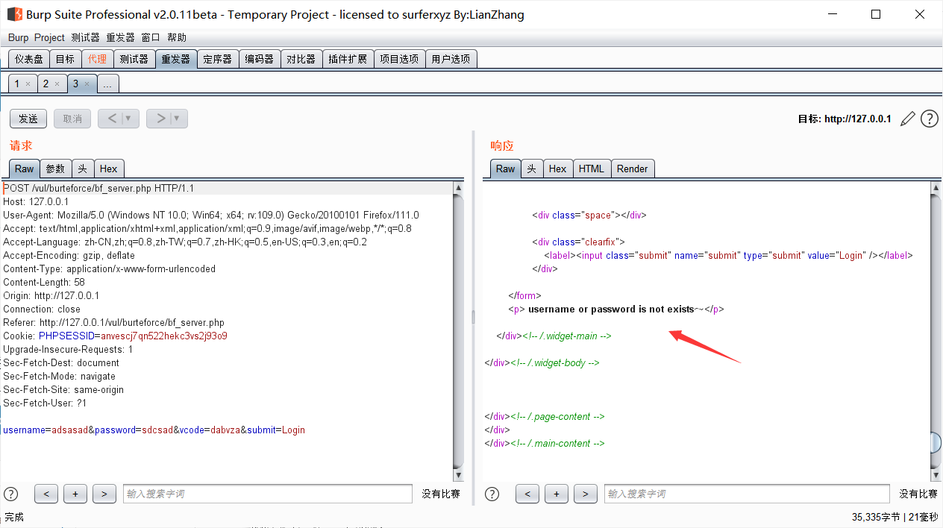Click the POST request line in the request

coord(98,188)
